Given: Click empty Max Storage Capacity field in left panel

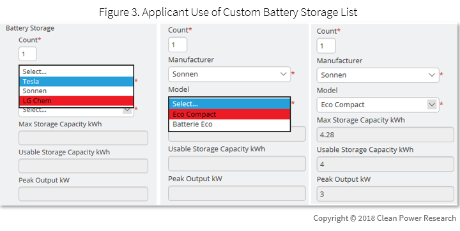Looking at the screenshot, I should point(83,138).
